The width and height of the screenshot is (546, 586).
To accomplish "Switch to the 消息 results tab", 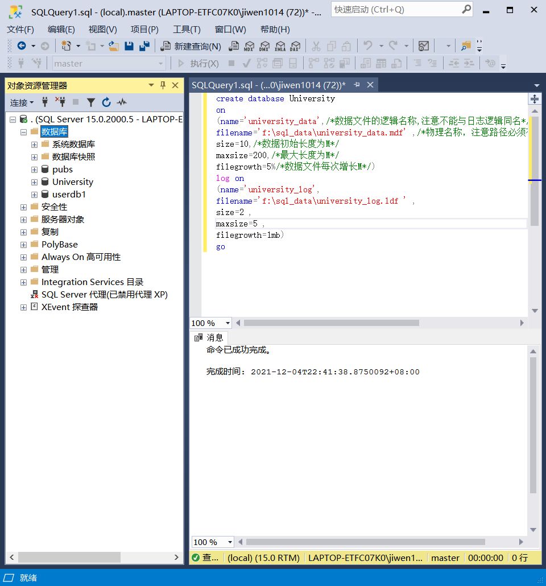I will point(209,338).
